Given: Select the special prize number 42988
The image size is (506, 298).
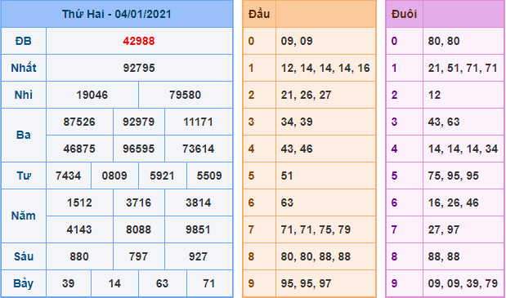Looking at the screenshot, I should point(139,42).
